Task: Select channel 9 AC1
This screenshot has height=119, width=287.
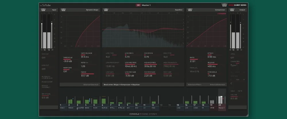Action: (130, 108)
